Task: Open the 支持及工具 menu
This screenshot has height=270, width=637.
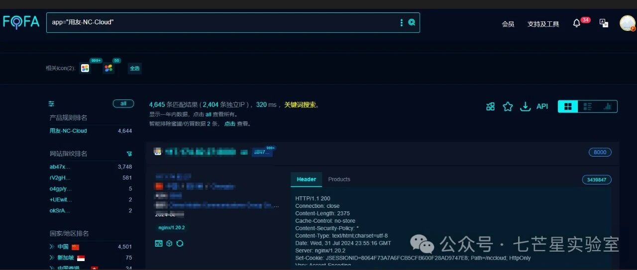Action: click(x=543, y=24)
